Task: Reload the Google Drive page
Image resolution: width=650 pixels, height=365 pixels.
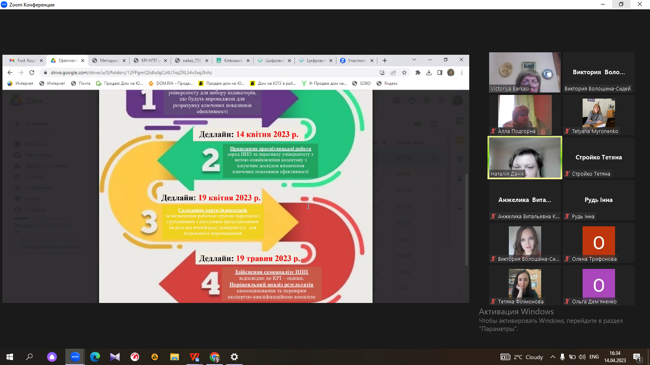Action: point(32,73)
